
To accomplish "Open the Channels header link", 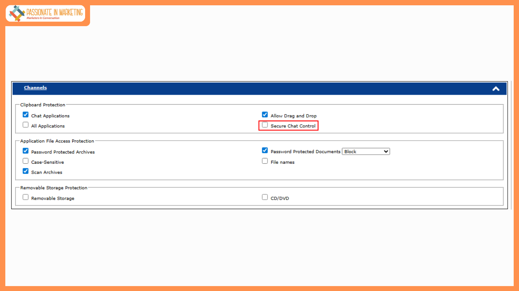I will [x=35, y=88].
